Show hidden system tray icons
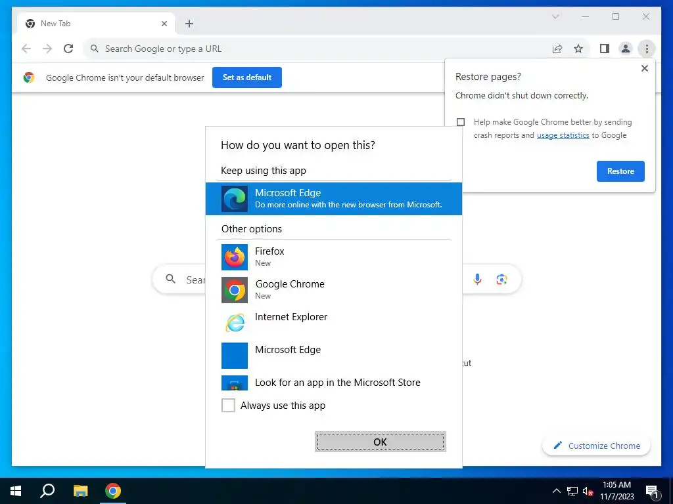This screenshot has height=504, width=673. 556,491
